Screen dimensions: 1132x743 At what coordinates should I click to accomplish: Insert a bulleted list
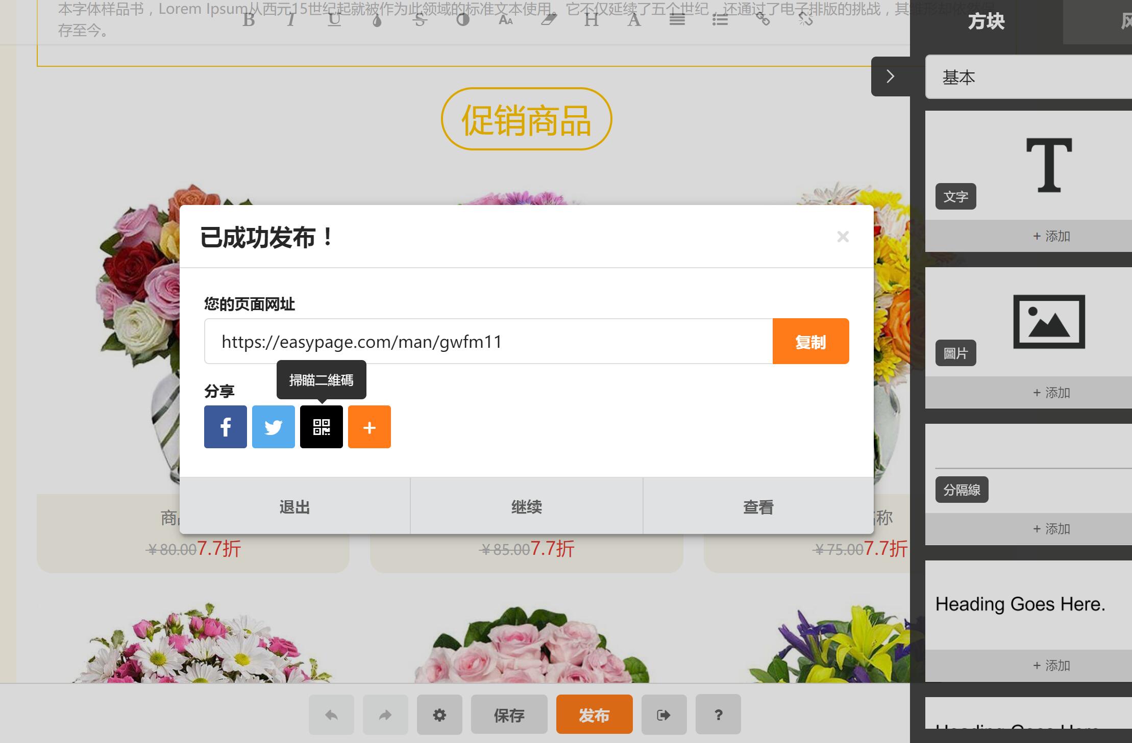720,20
